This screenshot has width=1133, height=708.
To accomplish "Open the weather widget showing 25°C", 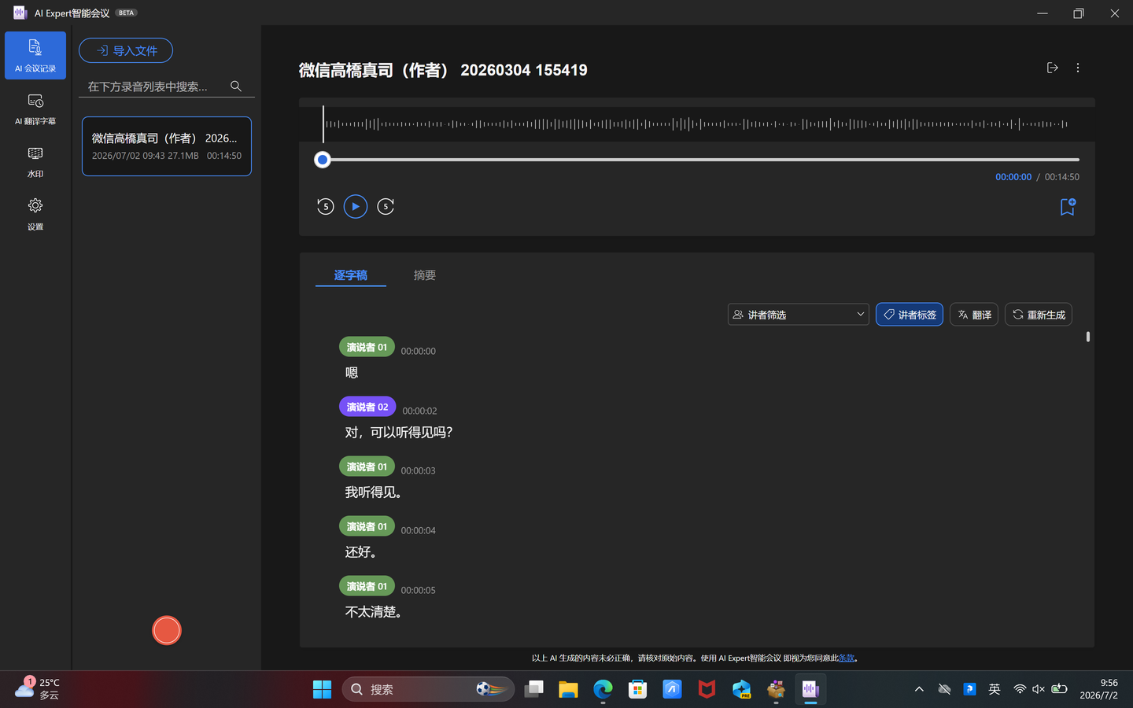I will point(38,689).
